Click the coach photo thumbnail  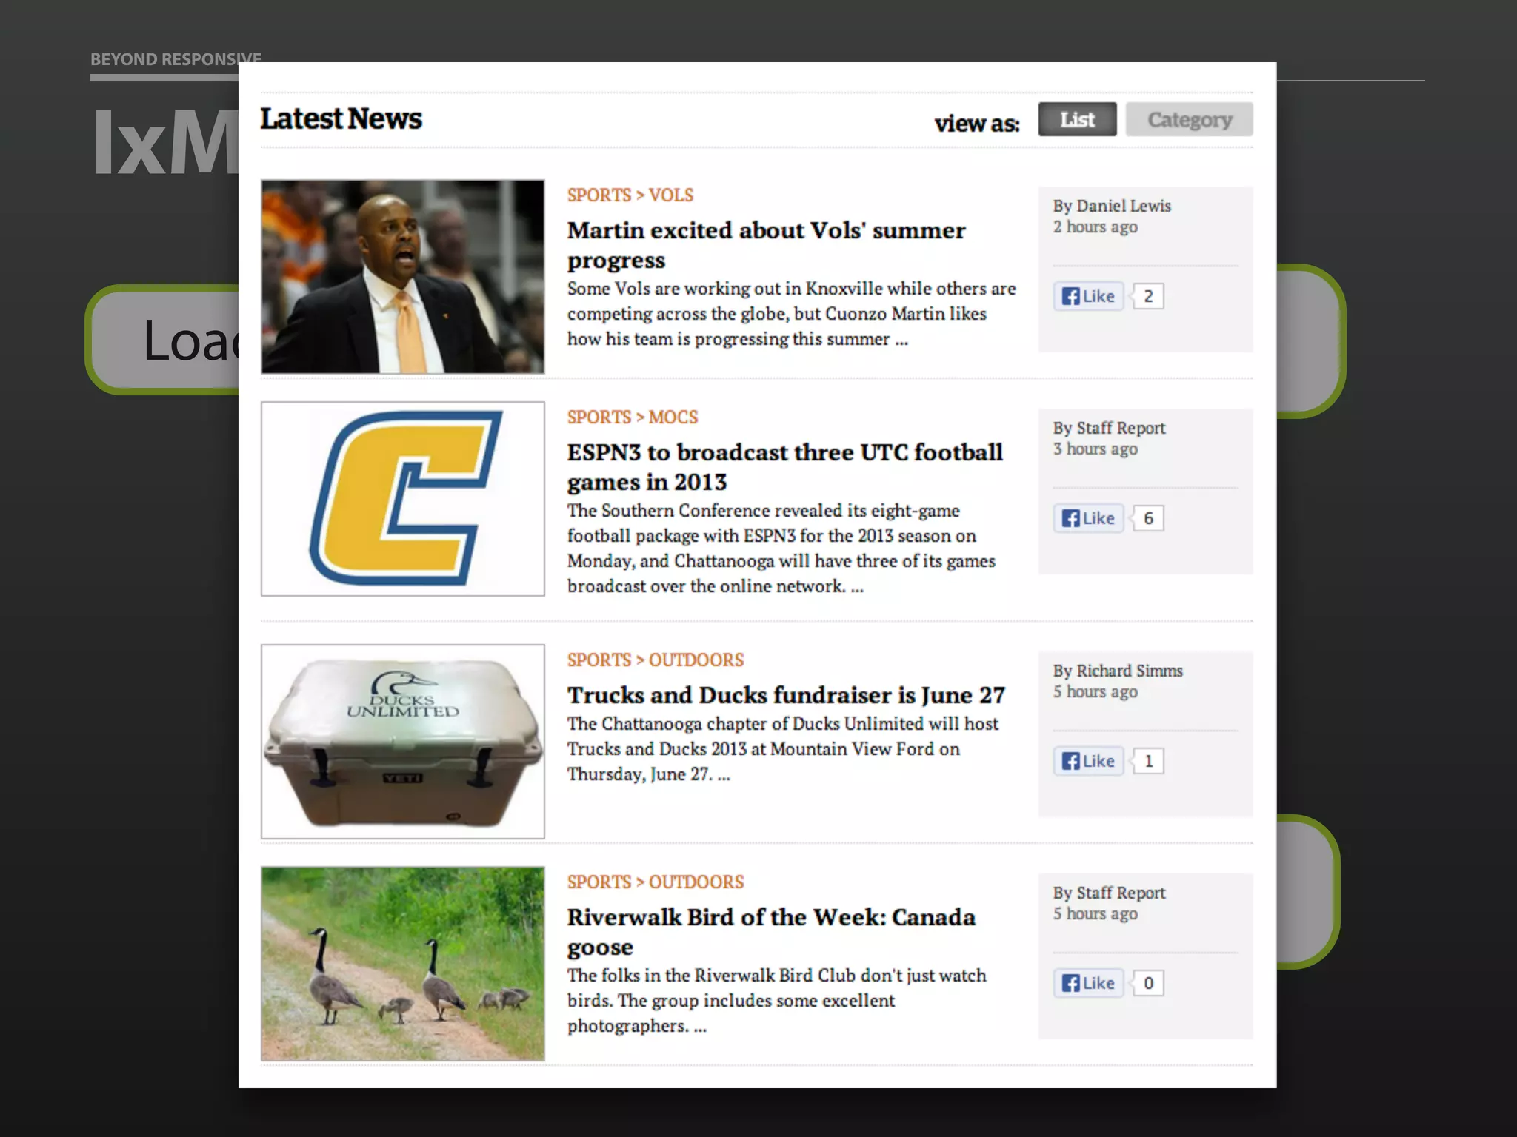pos(403,277)
